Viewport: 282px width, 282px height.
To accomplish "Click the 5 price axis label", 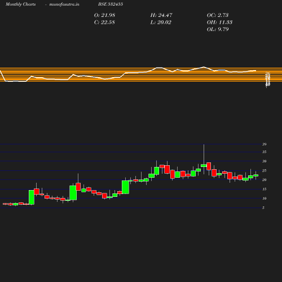I will click(x=263, y=208).
